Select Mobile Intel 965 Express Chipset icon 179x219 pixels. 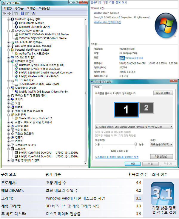(x=16, y=92)
